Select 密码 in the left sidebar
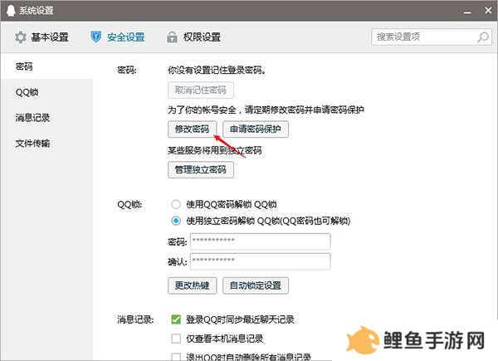This screenshot has height=361, width=498. coord(46,66)
